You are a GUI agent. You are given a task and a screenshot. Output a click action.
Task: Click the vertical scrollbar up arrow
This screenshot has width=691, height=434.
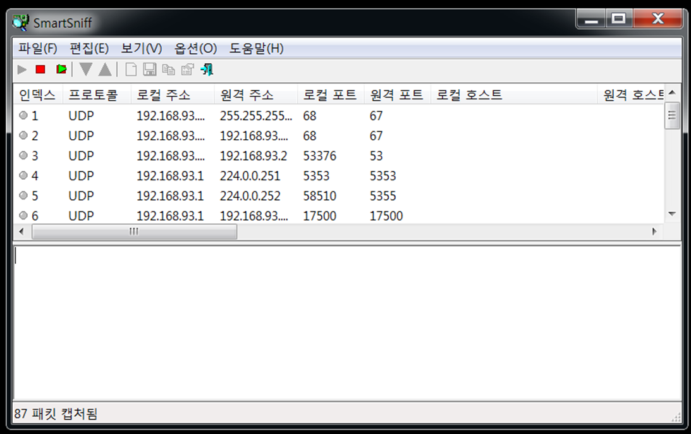tap(672, 92)
